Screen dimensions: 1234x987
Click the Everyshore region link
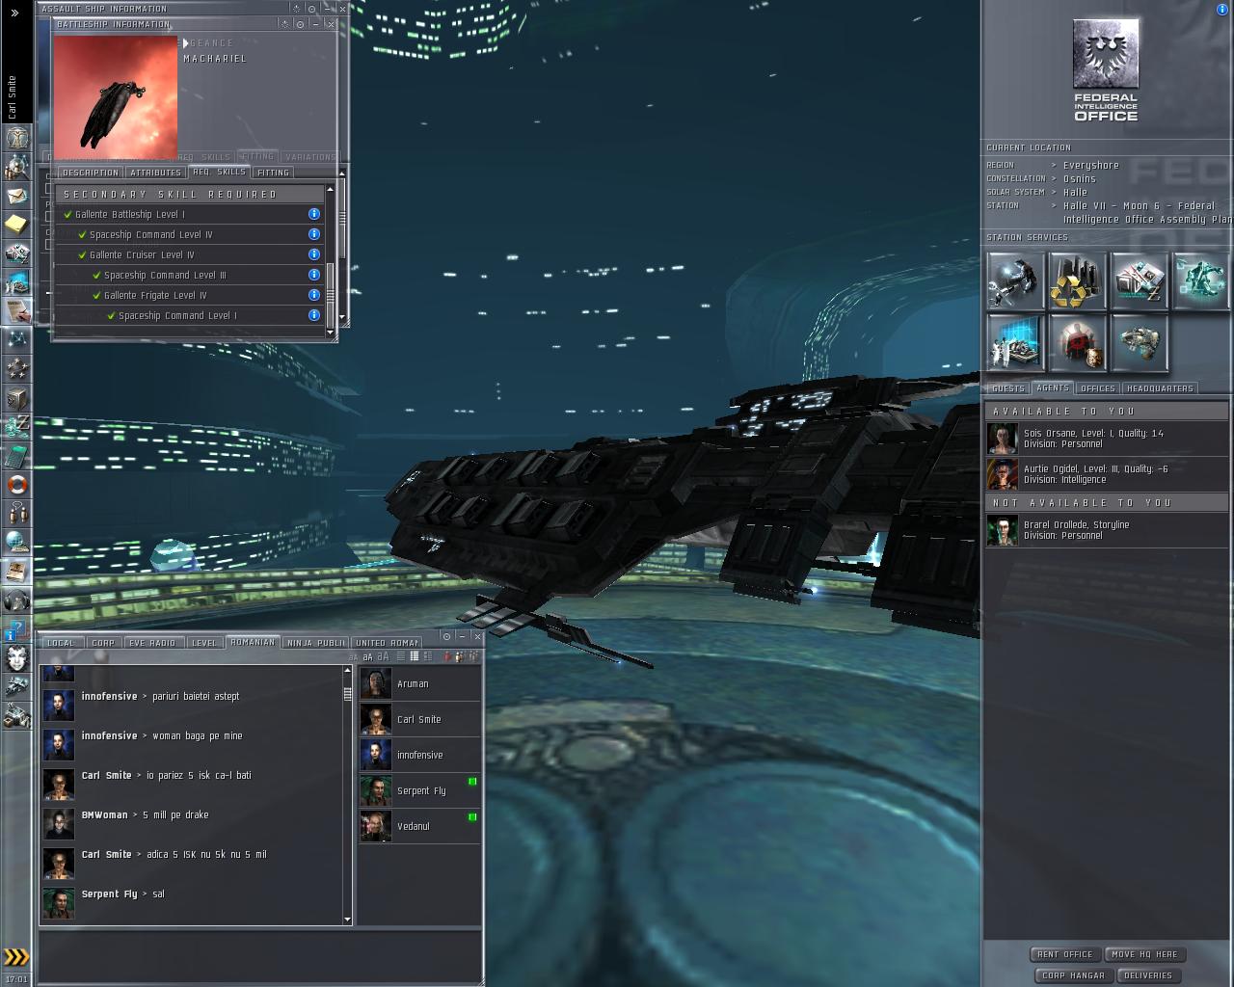1091,166
